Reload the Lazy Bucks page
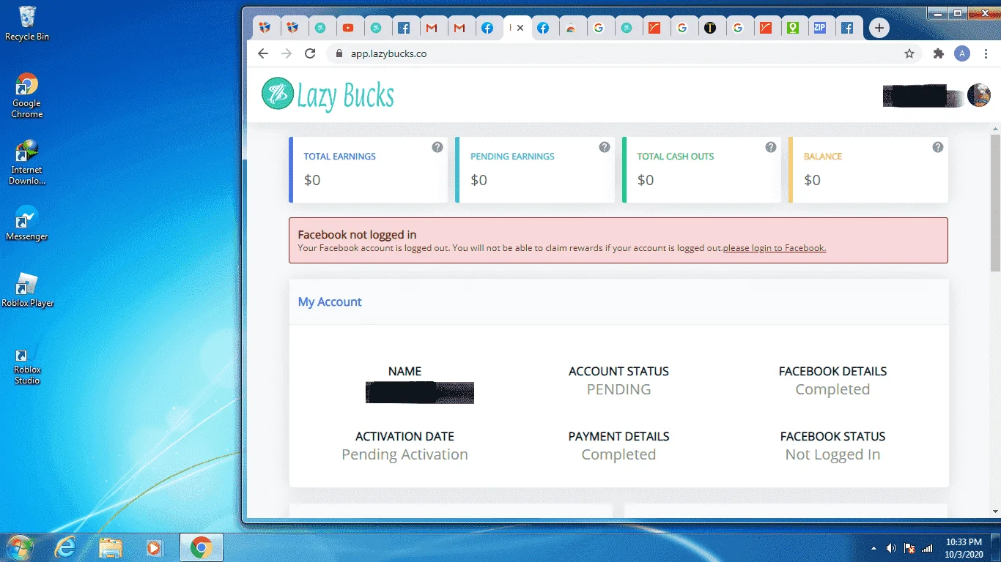The width and height of the screenshot is (1001, 562). pos(310,53)
